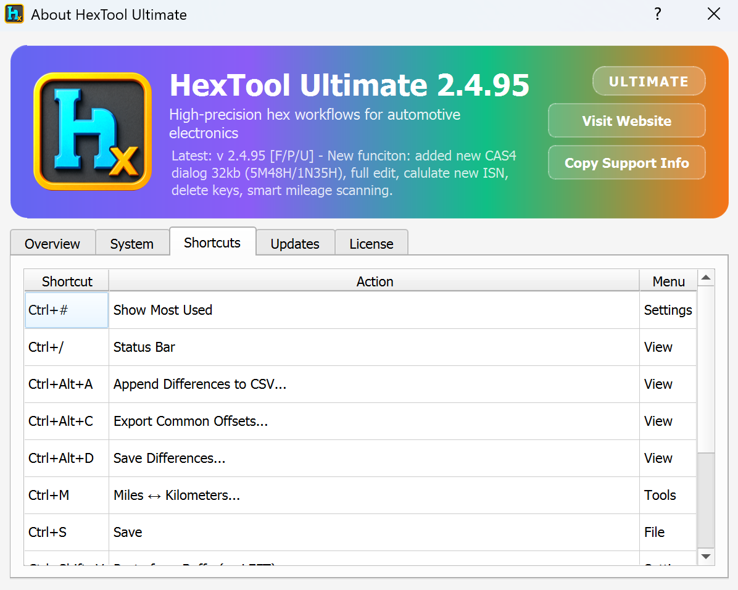This screenshot has height=590, width=738.
Task: Select the Export Common Offsets row
Action: pos(360,422)
